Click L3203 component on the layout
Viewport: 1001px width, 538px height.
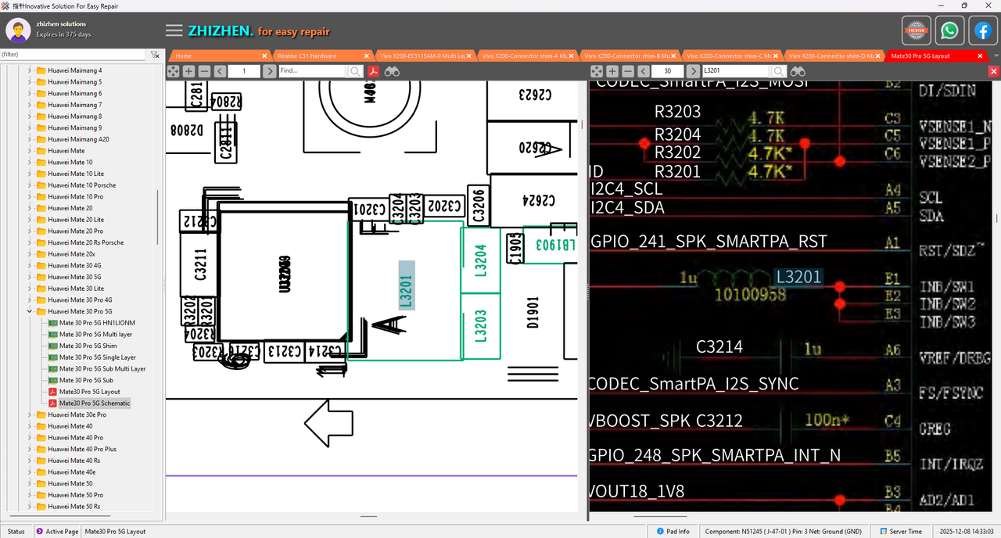pyautogui.click(x=480, y=326)
